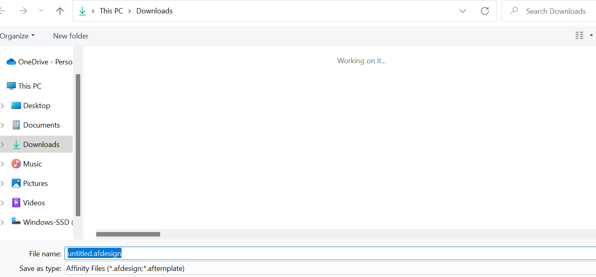Screen dimensions: 596x277
Task: Open the Music folder from the sidebar
Action: coord(32,164)
